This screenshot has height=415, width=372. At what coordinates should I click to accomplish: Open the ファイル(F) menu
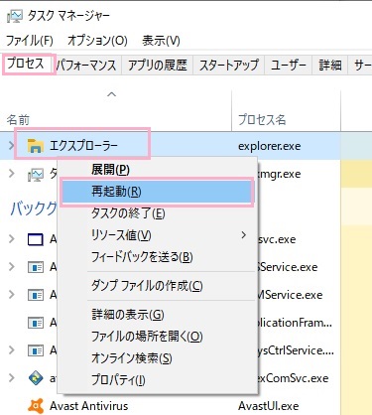(x=30, y=41)
